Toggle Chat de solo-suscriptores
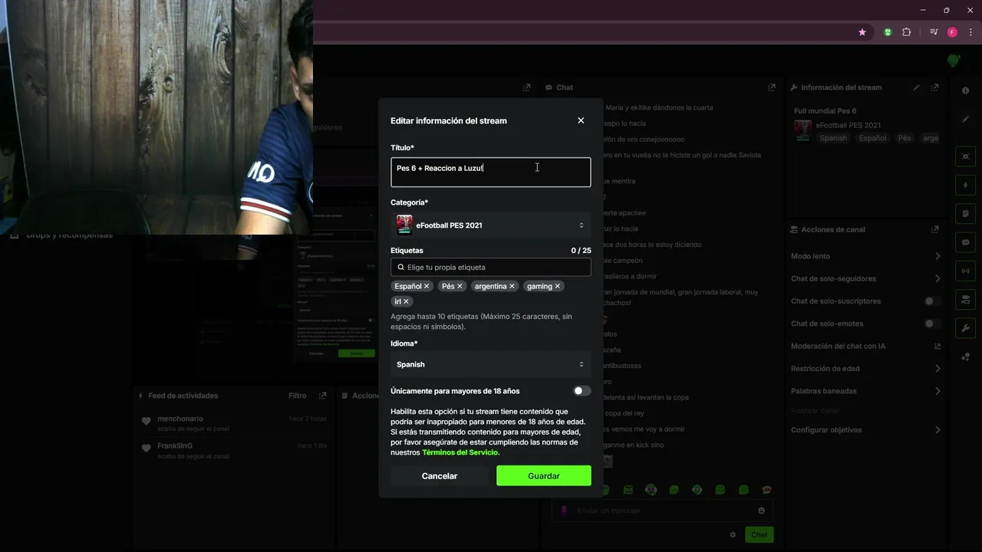Screen dimensions: 982x552 point(932,301)
